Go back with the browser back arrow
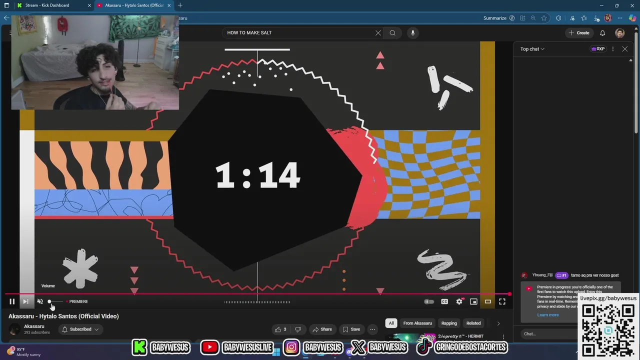The height and width of the screenshot is (360, 640). tap(6, 18)
